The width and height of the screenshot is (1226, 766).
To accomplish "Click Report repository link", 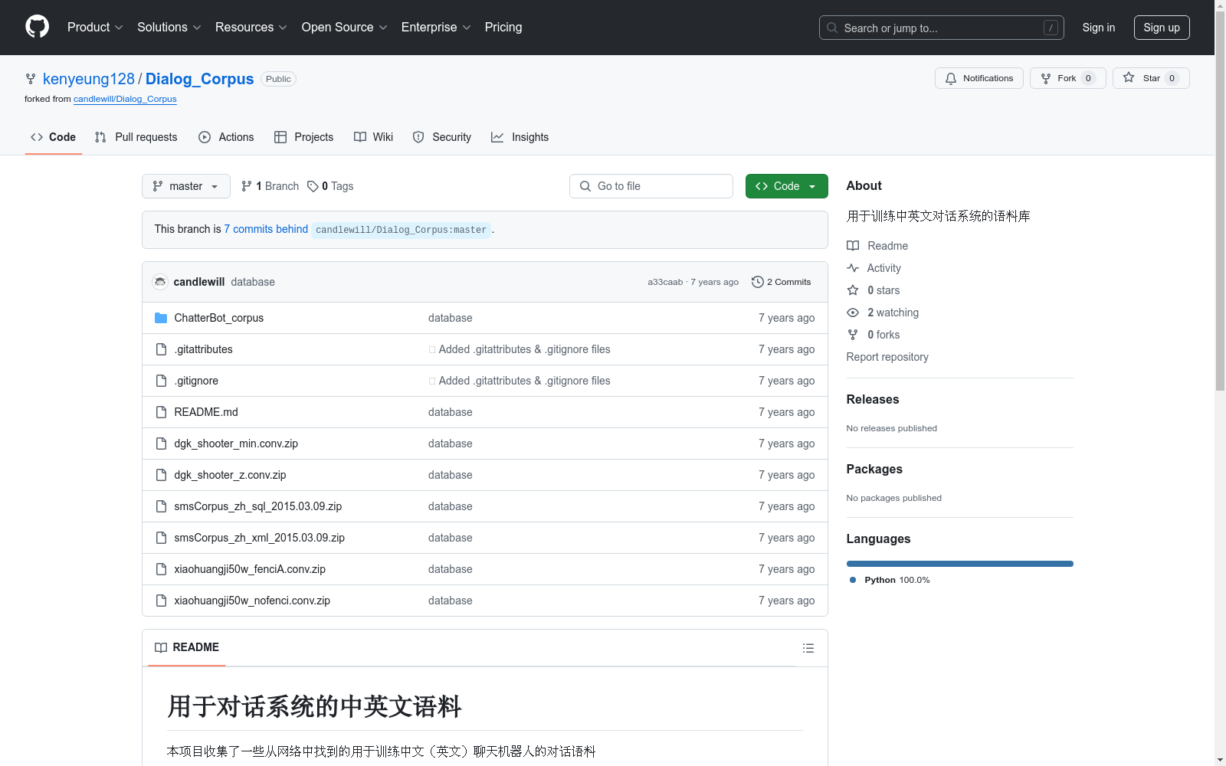I will pos(887,357).
